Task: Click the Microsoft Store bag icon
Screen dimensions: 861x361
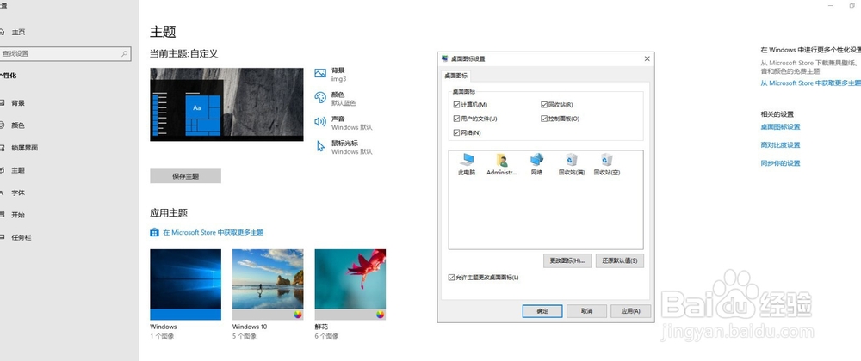Action: click(x=154, y=232)
